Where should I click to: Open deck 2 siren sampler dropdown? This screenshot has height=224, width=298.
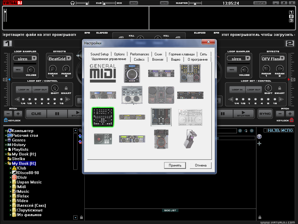pos(248,58)
